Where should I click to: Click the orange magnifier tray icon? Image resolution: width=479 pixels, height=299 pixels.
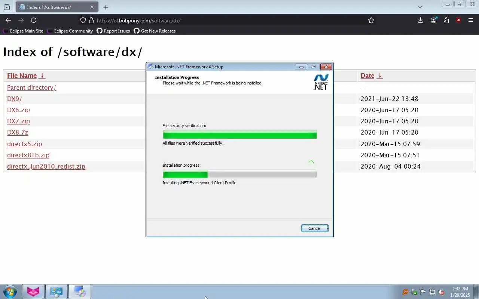click(405, 292)
